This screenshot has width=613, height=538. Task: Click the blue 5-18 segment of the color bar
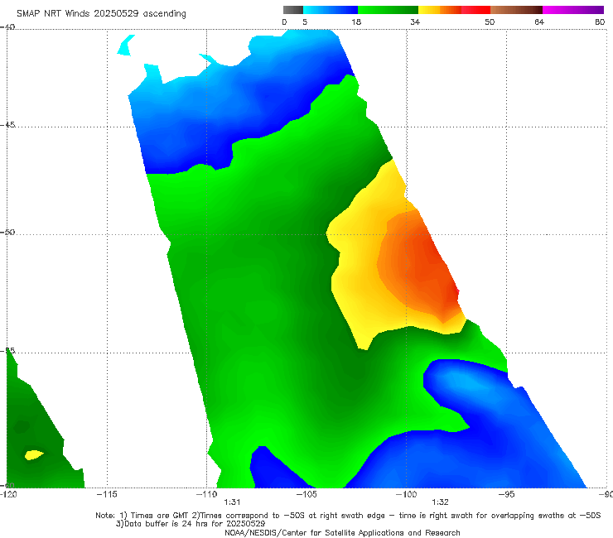[331, 10]
